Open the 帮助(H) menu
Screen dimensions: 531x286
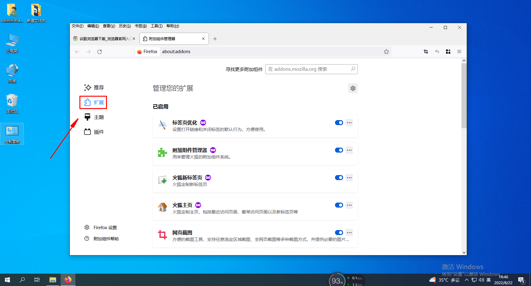coord(173,26)
